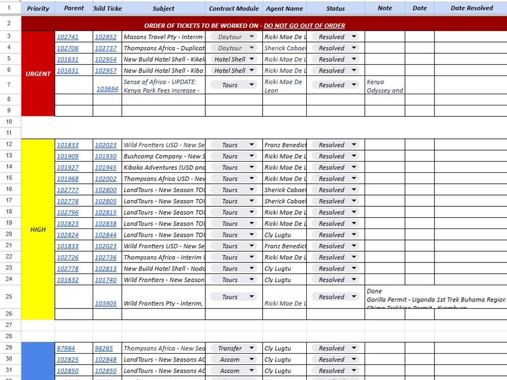
Task: Open child ticket link 102002
Action: tap(105, 179)
